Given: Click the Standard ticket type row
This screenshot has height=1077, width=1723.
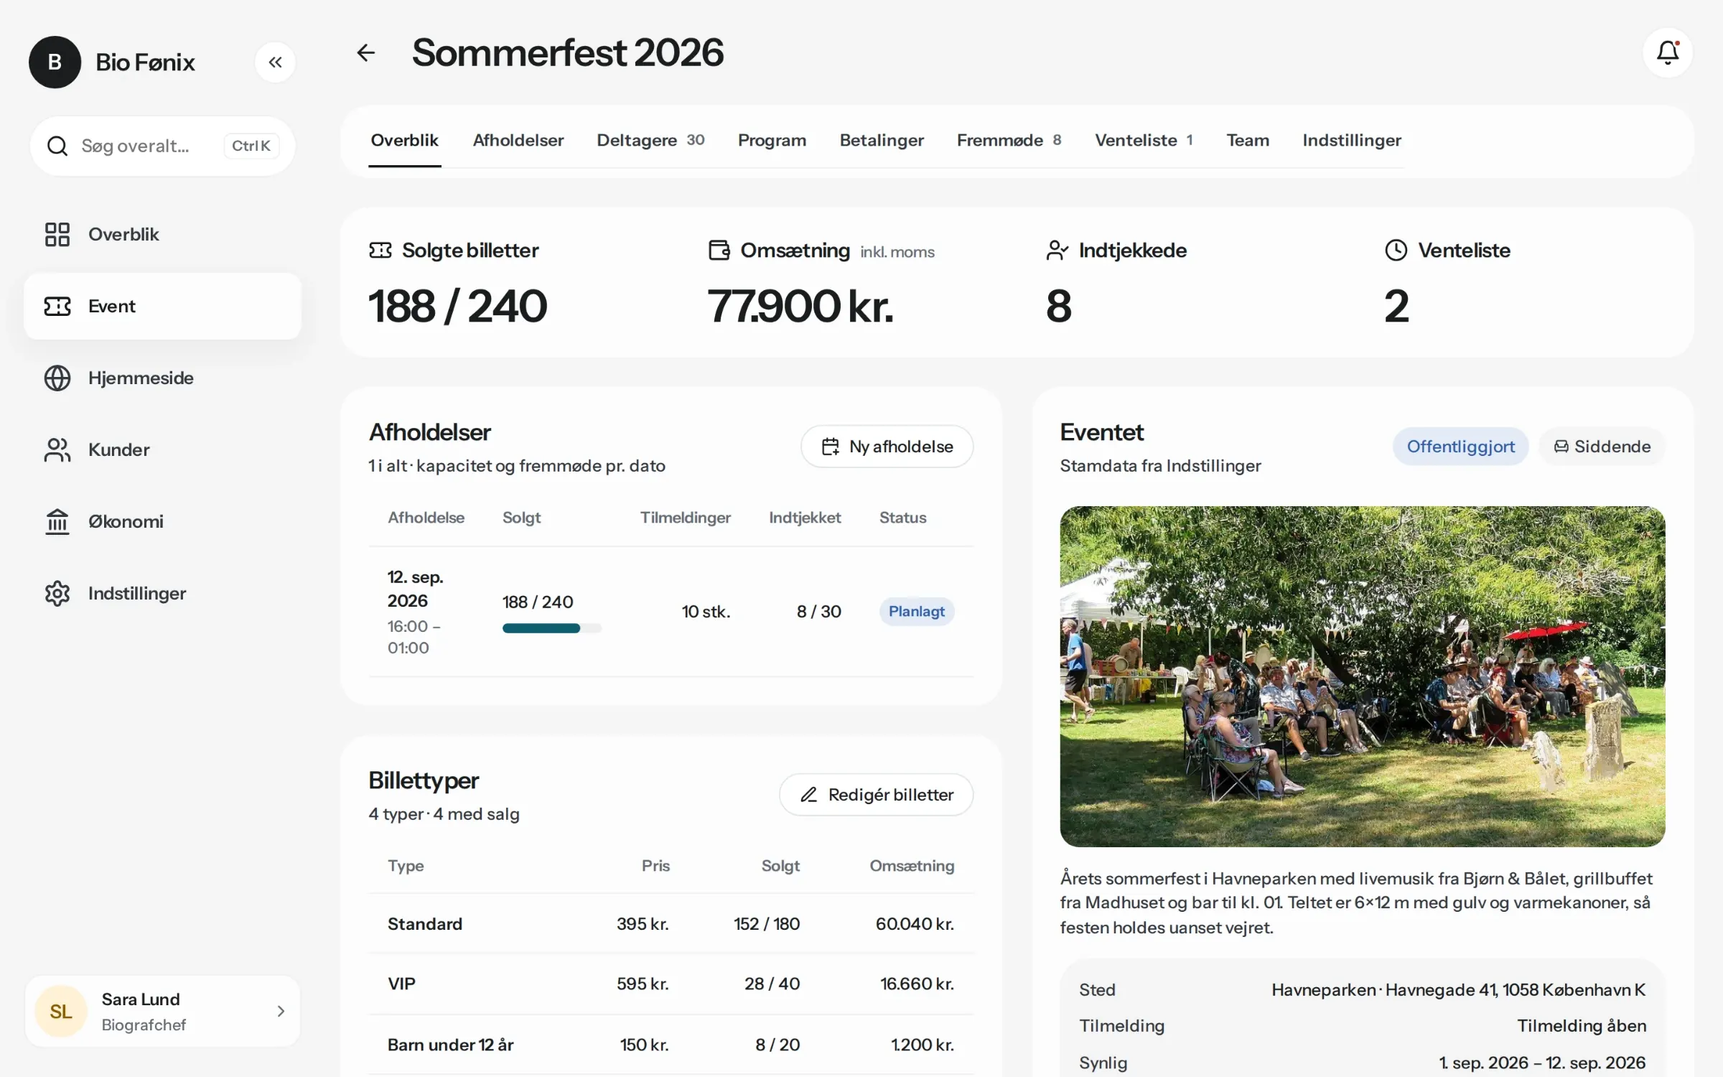Looking at the screenshot, I should tap(671, 924).
